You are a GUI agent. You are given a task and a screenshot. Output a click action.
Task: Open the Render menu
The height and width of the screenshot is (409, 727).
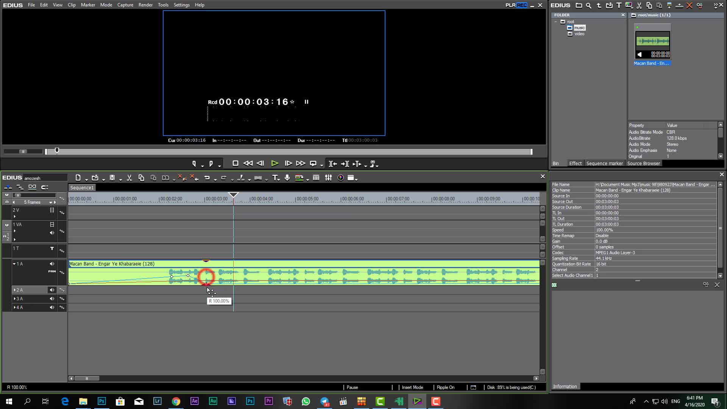145,5
